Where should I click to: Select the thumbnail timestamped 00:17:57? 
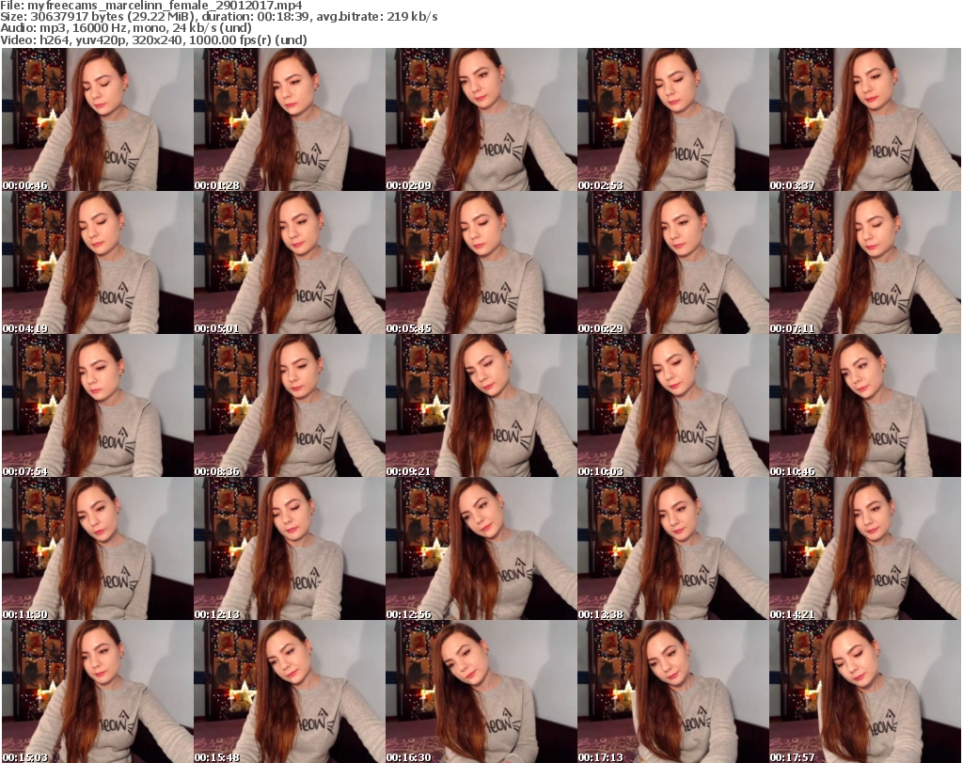pos(865,691)
